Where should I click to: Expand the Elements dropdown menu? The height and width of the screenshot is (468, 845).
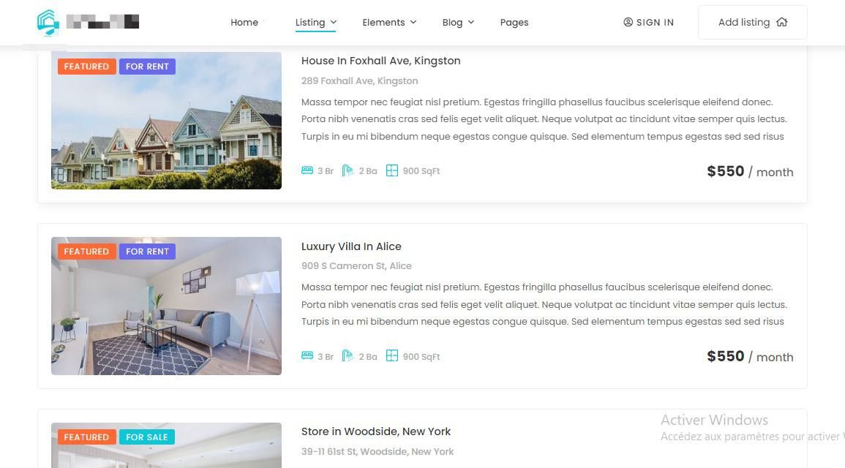pos(389,23)
